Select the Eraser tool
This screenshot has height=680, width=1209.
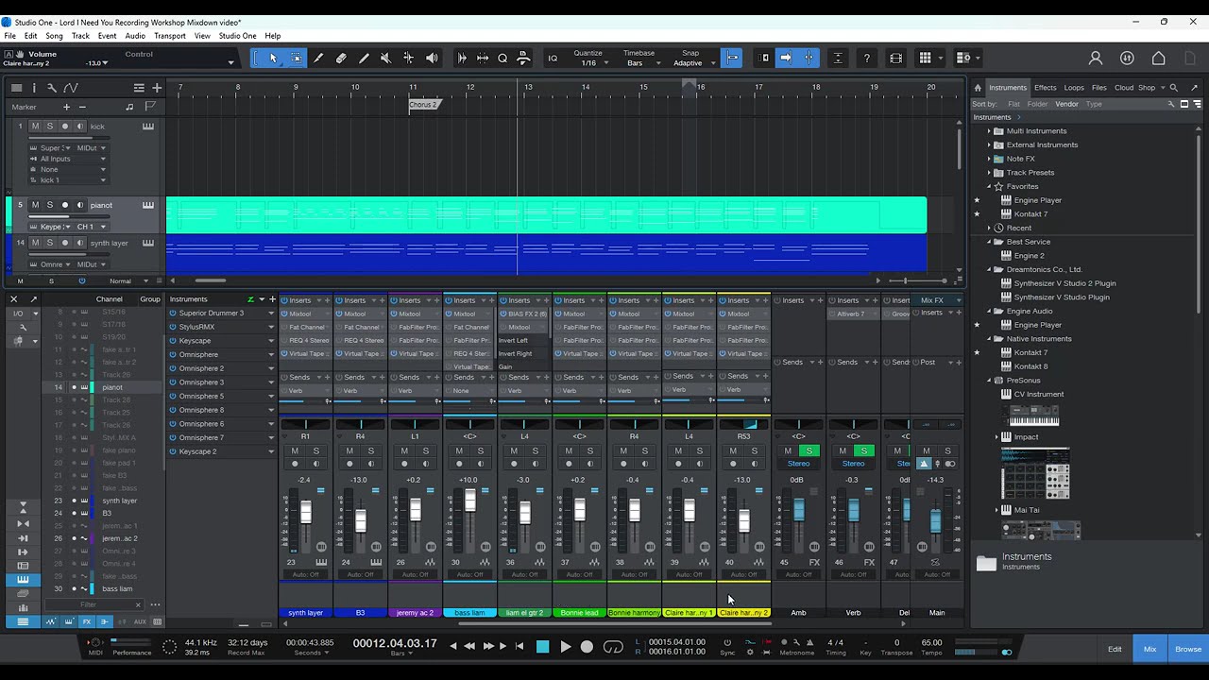click(341, 59)
